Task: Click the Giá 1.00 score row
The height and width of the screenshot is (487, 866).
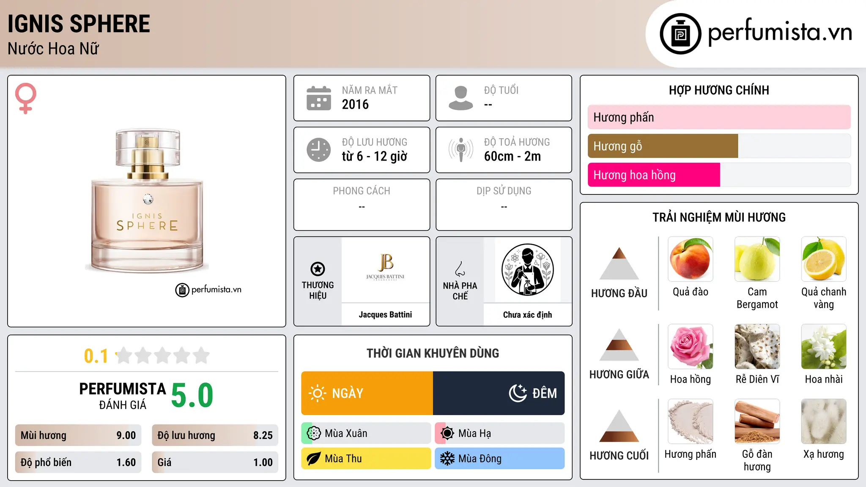Action: point(215,462)
